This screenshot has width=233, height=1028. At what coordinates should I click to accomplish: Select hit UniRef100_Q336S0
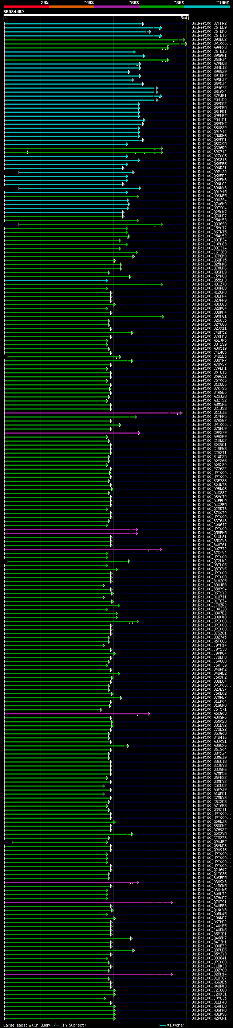coord(209,224)
